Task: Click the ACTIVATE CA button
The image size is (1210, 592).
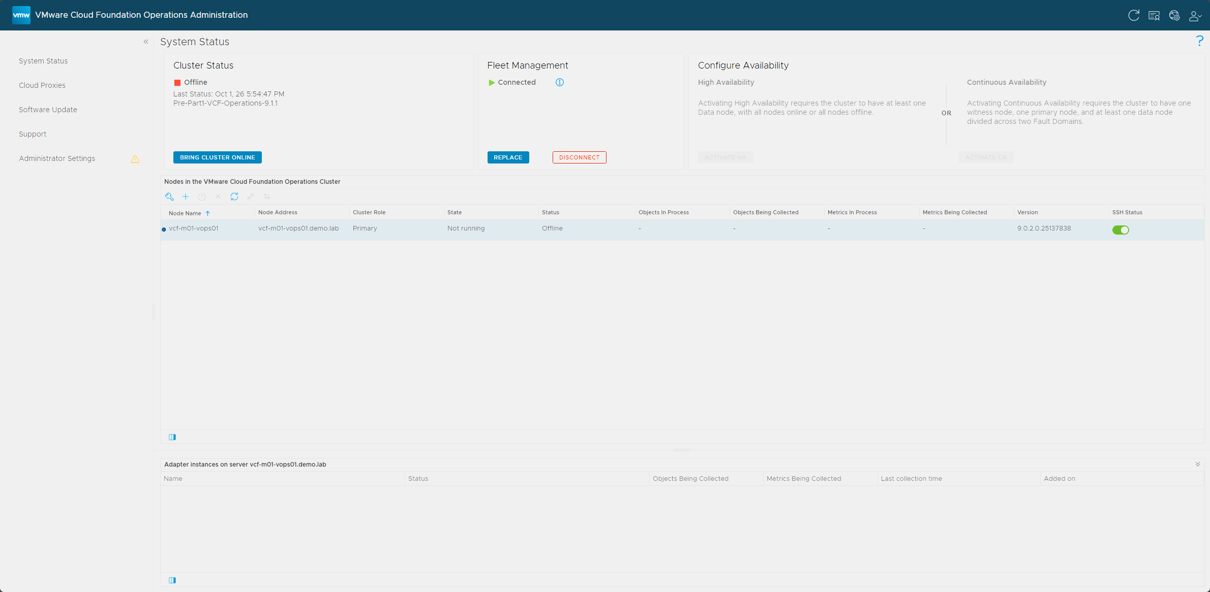Action: coord(986,157)
